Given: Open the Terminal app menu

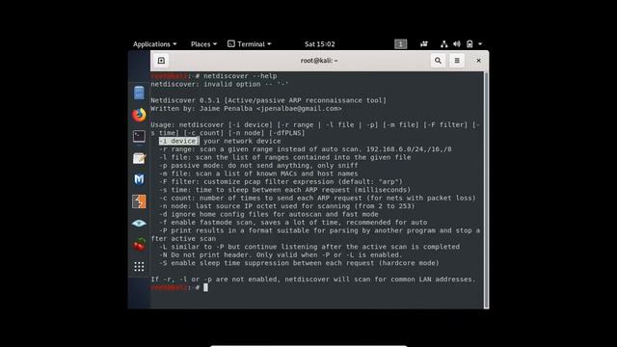Looking at the screenshot, I should 250,44.
